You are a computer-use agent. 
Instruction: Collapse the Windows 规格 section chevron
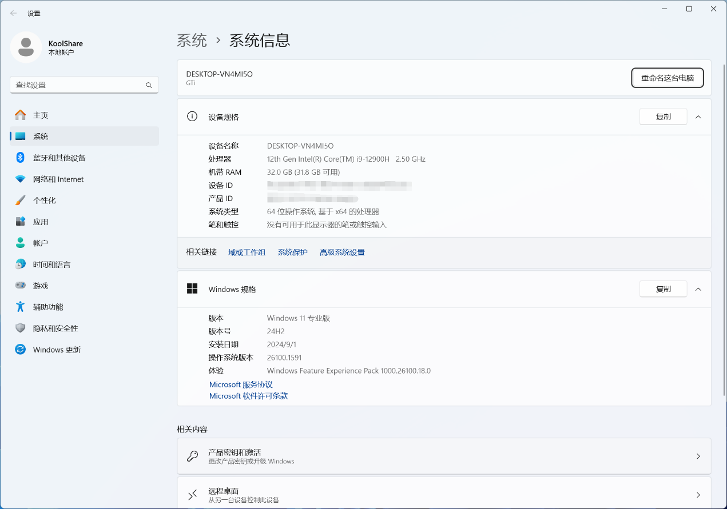(698, 289)
